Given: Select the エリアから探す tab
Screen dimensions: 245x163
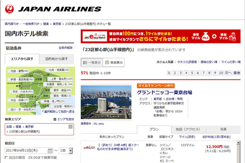Looking at the screenshot, I should (22, 59).
